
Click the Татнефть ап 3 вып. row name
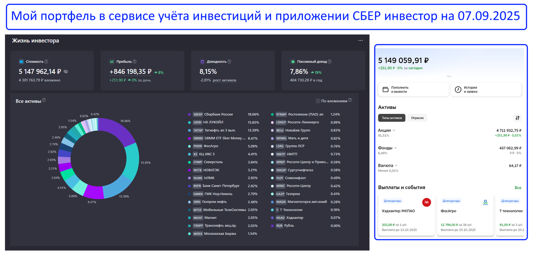click(x=219, y=130)
